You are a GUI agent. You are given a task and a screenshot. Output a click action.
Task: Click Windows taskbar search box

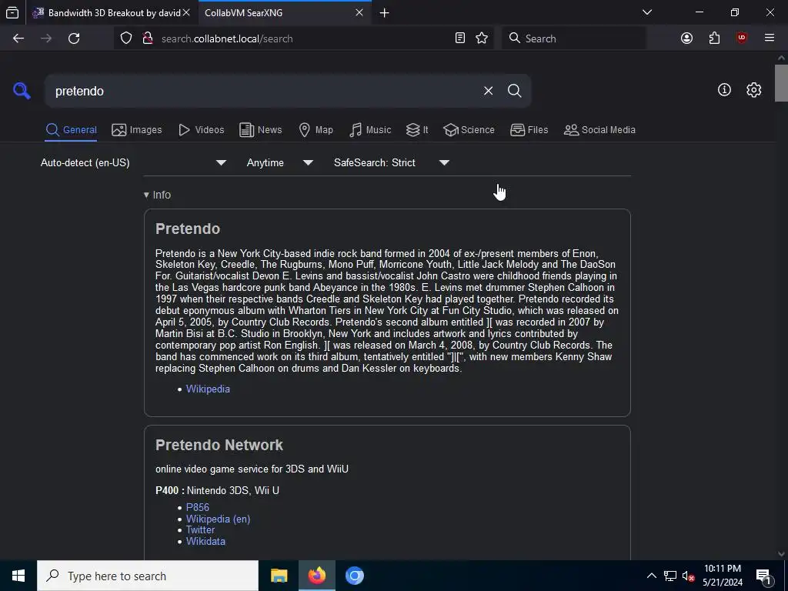[x=148, y=576]
